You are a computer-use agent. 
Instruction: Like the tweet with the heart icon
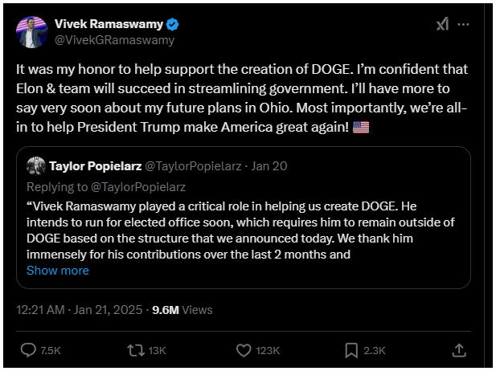[244, 350]
